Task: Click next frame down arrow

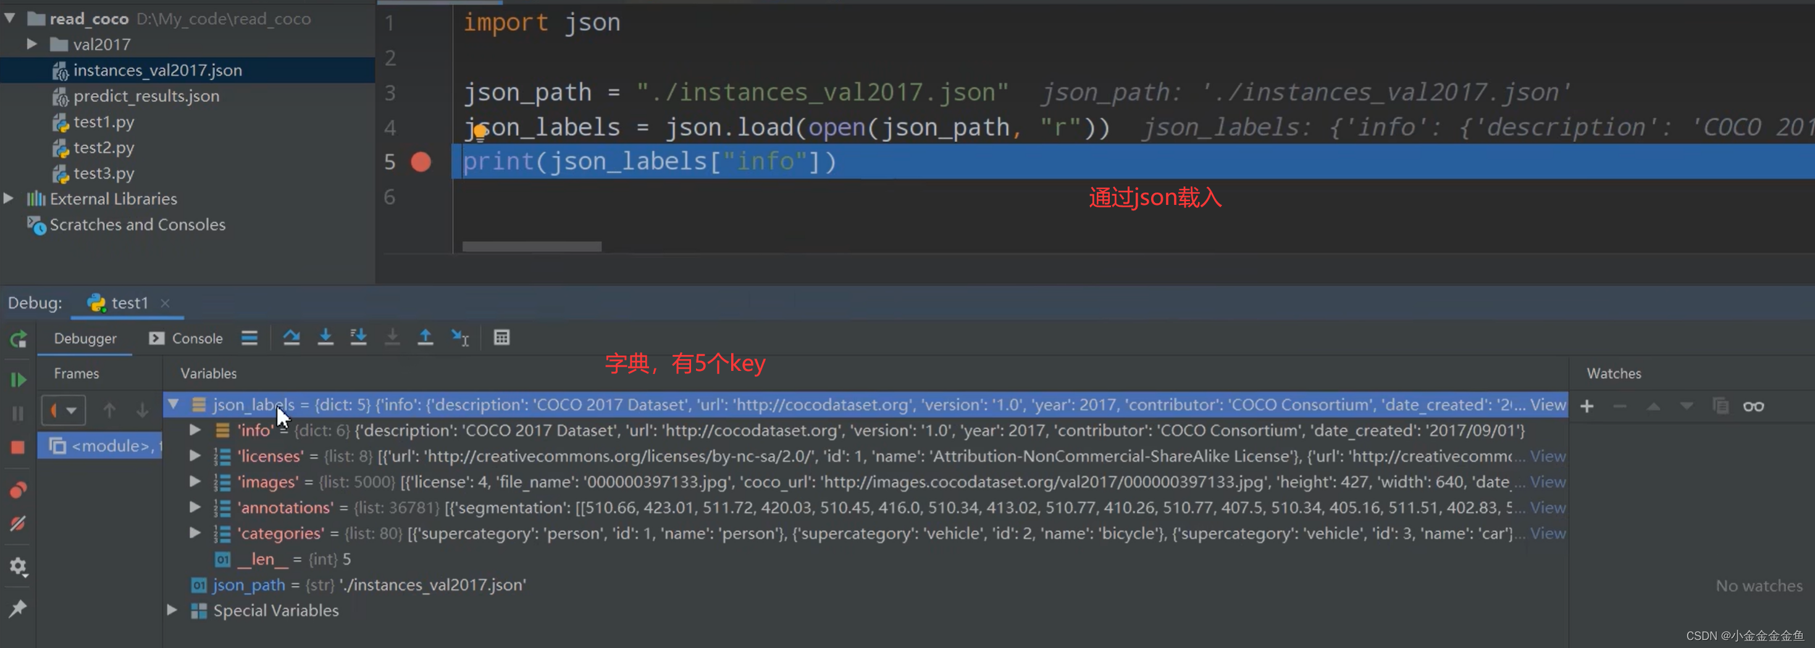Action: coord(142,410)
